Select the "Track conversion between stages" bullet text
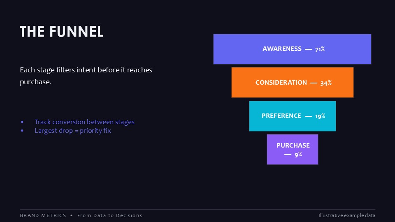Viewport: 395px width, 222px height. pyautogui.click(x=84, y=122)
